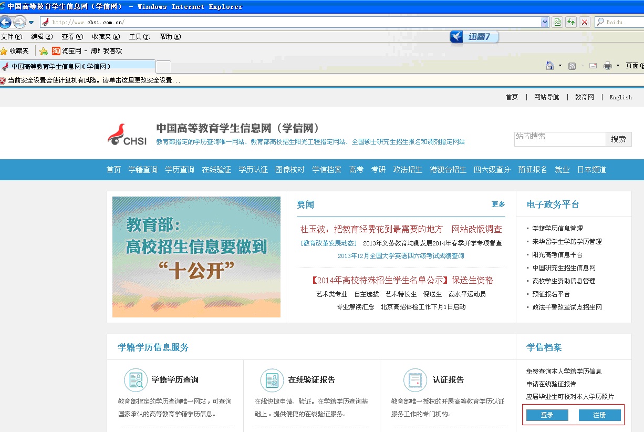Viewport: 644px width, 432px height.
Task: Click the browser back arrow button
Action: (x=6, y=22)
